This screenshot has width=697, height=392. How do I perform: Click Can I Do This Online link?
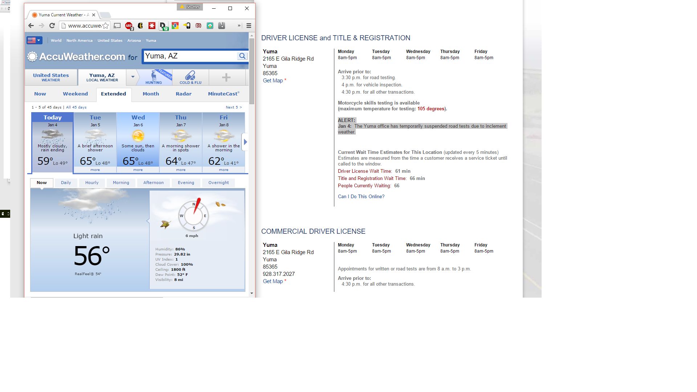361,196
